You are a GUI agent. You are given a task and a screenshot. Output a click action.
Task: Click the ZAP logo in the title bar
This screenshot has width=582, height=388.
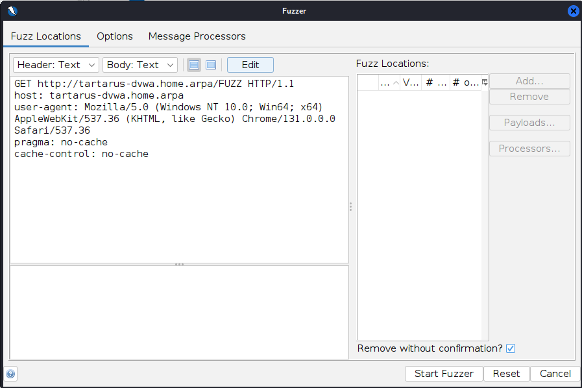click(x=12, y=10)
